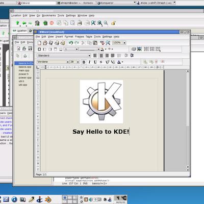The height and width of the screenshot is (204, 204).
Task: Paste clipboard in the KWord toolbar
Action: [x=95, y=43]
